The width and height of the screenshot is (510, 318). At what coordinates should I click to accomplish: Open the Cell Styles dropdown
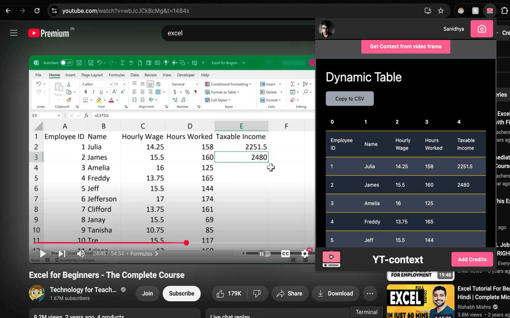[218, 100]
